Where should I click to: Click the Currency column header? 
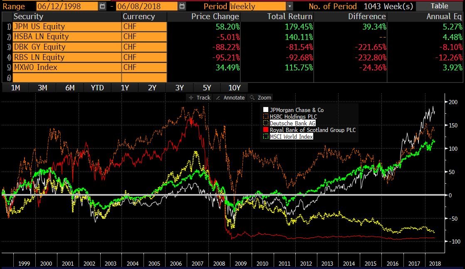[x=139, y=17]
